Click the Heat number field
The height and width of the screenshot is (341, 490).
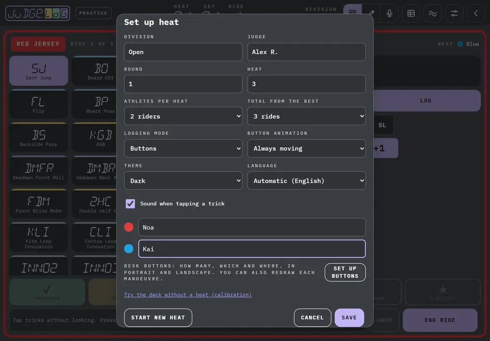click(306, 84)
